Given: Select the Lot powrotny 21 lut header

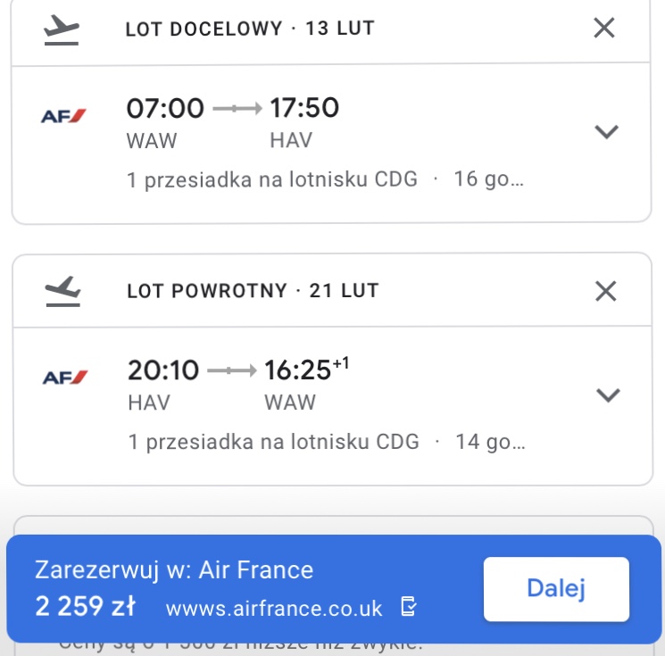Looking at the screenshot, I should [253, 291].
